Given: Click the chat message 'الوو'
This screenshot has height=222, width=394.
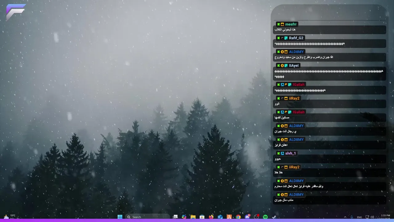Looking at the screenshot, I should pos(277,104).
